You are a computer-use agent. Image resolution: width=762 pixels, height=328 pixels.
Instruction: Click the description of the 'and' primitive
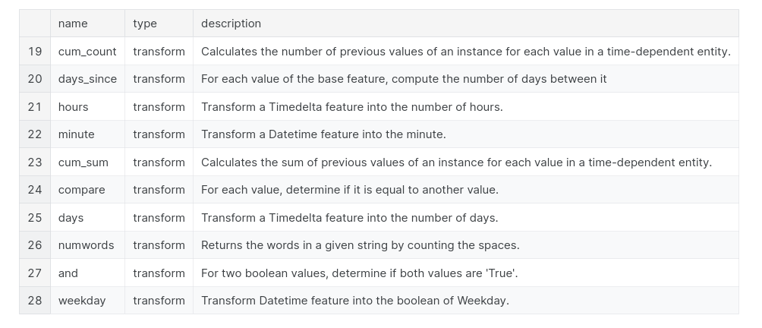coord(359,273)
